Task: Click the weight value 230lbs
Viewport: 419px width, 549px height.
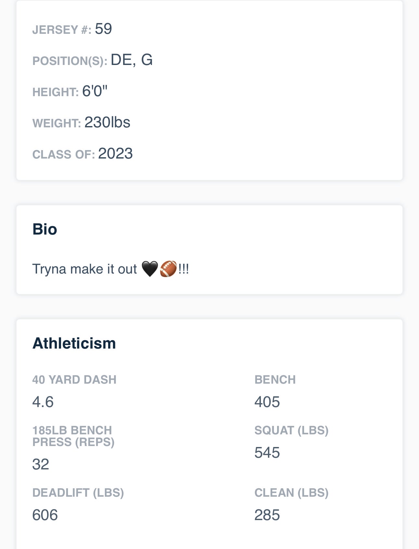Action: click(x=107, y=122)
